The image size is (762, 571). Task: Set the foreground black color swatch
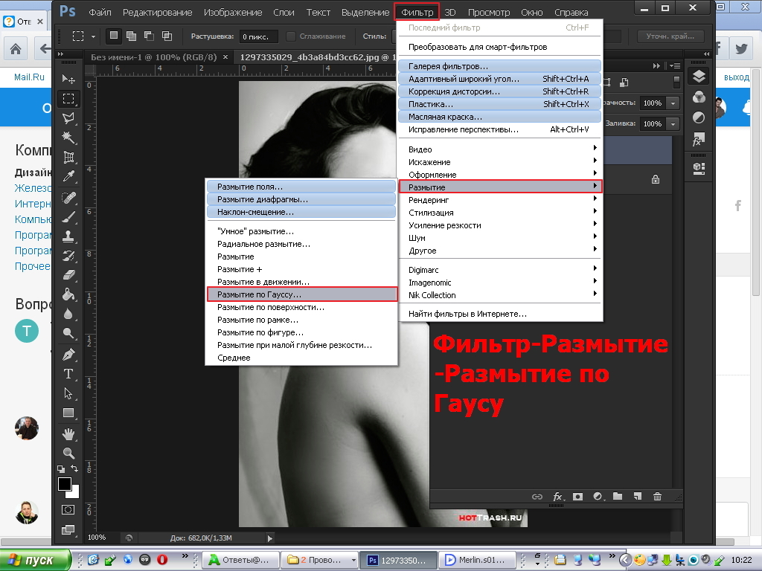[x=65, y=484]
